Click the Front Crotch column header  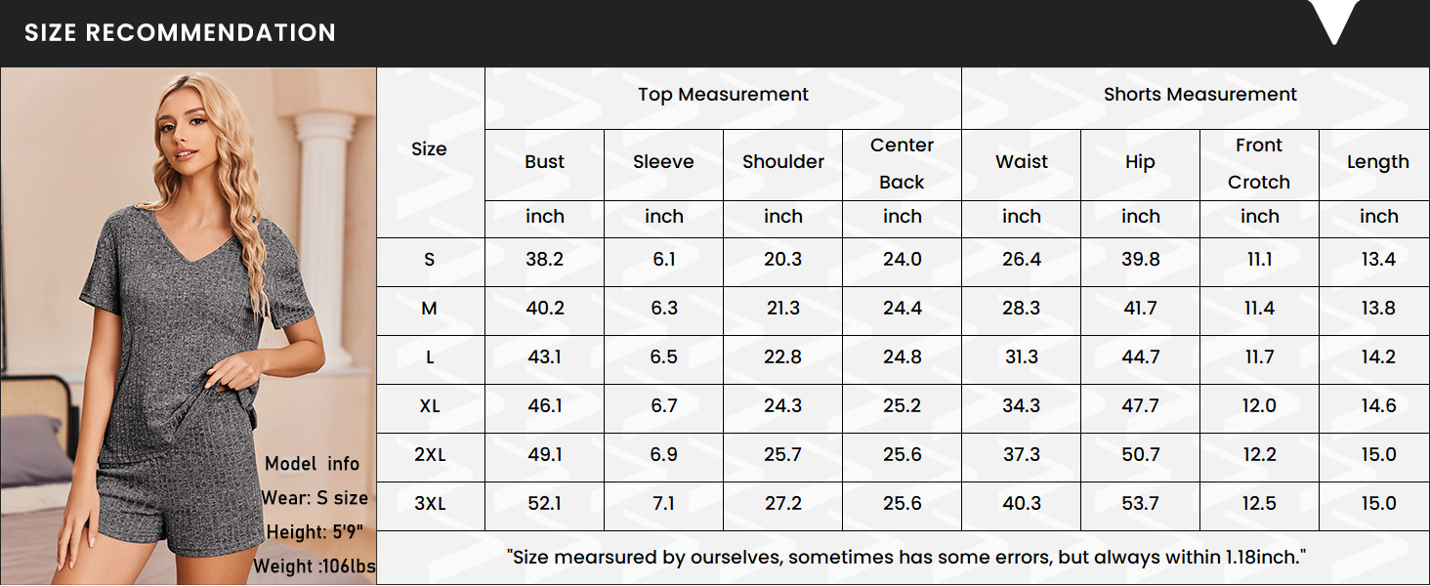coord(1258,163)
